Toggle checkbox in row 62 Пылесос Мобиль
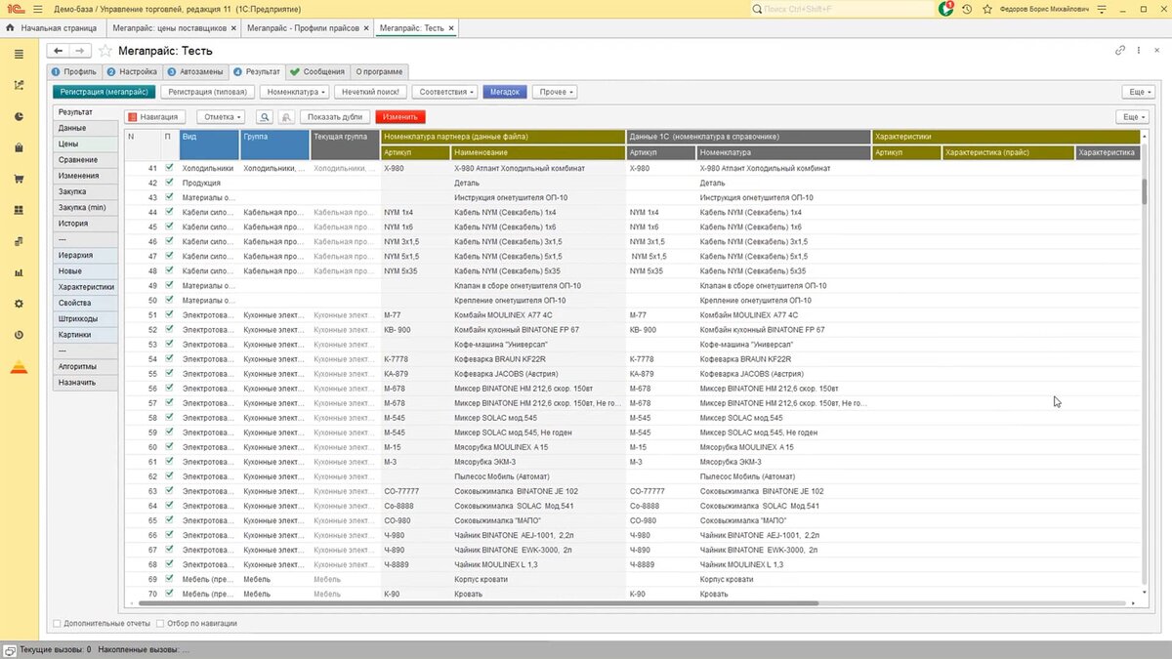This screenshot has width=1172, height=659. coord(169,475)
